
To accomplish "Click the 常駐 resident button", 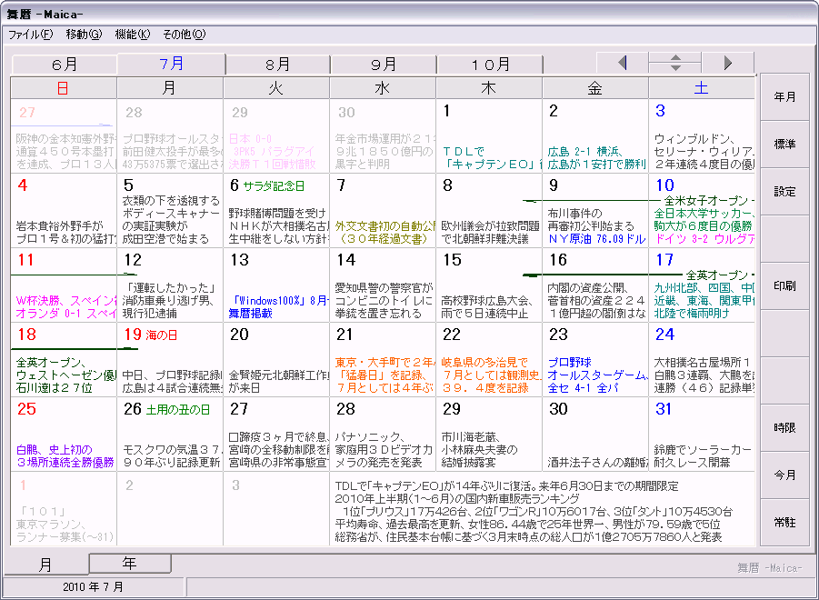I will pos(784,522).
